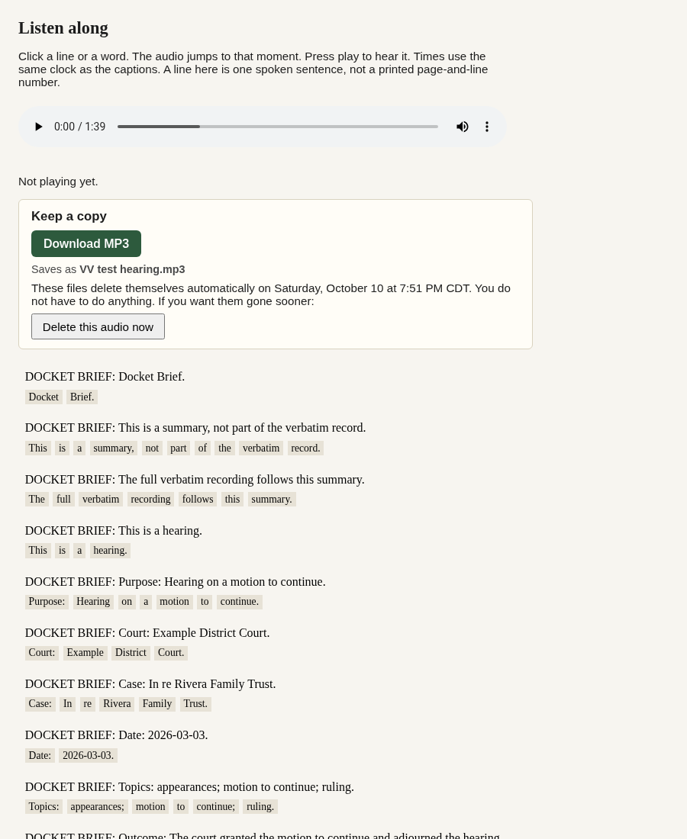The image size is (687, 839).
Task: Mute the audio player volume
Action: point(462,127)
